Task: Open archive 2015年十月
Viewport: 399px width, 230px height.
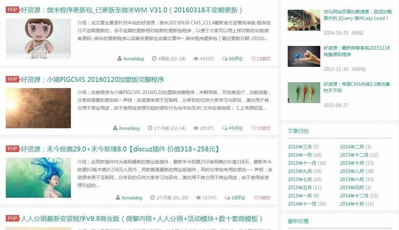Action: pyautogui.click(x=352, y=163)
